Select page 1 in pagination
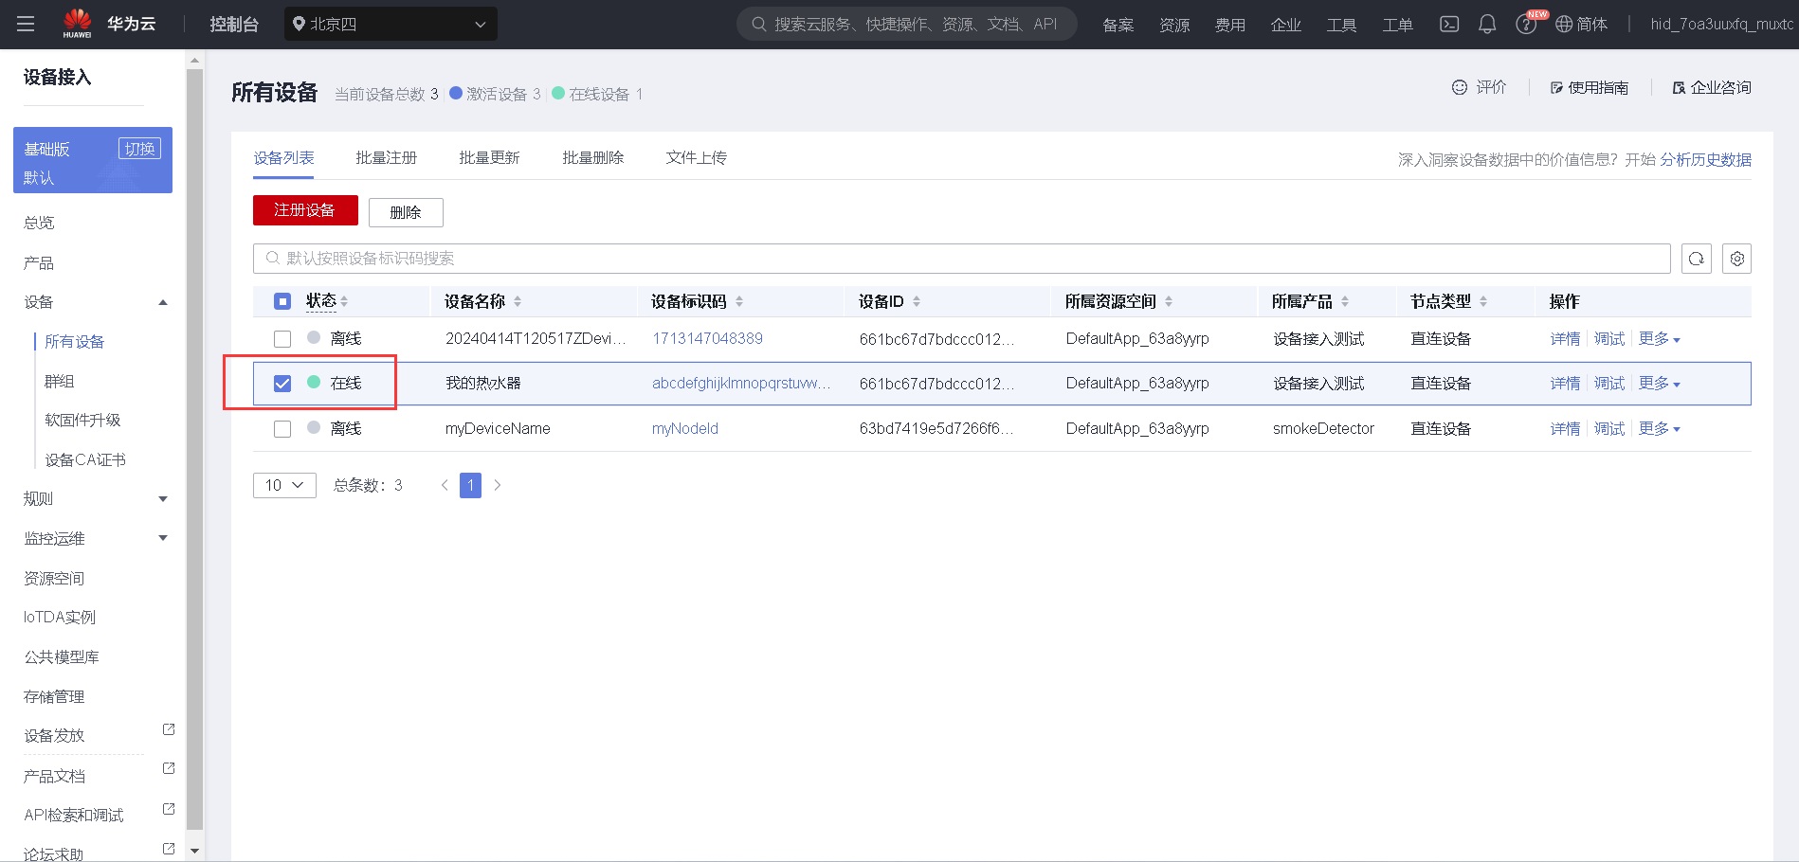Viewport: 1799px width, 862px height. tap(470, 485)
